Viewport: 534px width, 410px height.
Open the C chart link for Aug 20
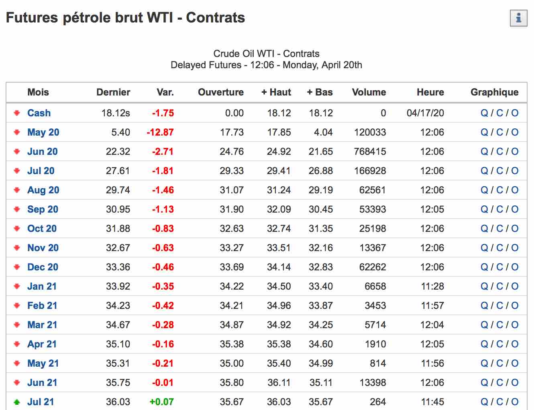499,190
